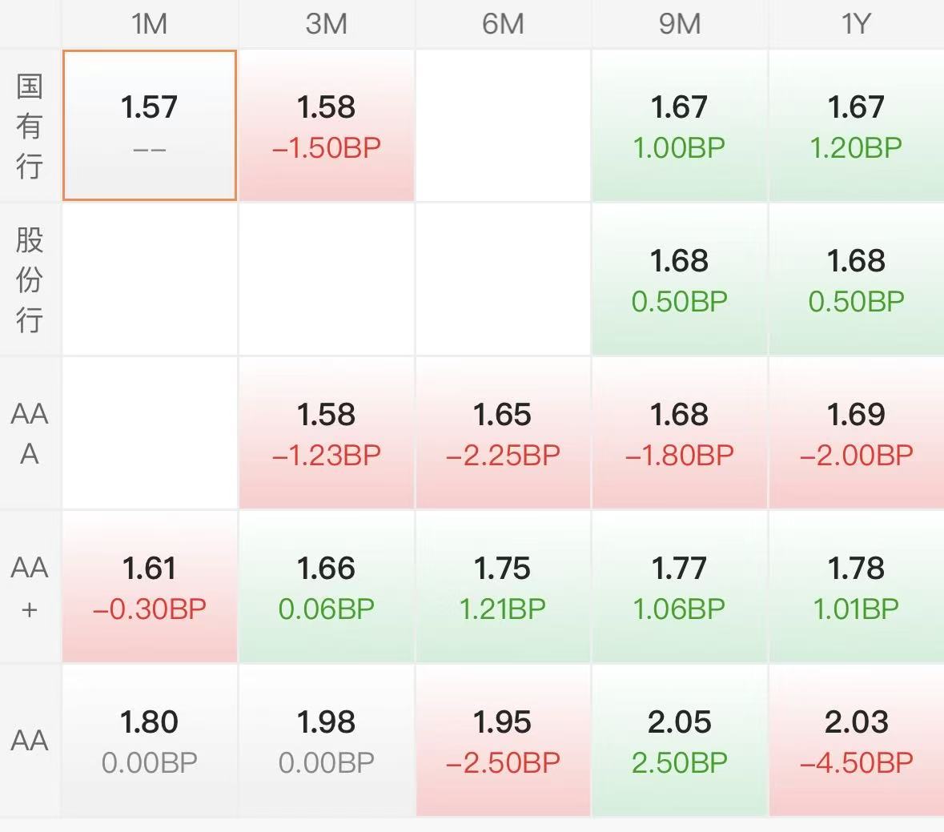
Task: Select the AAA rating row label
Action: point(30,433)
